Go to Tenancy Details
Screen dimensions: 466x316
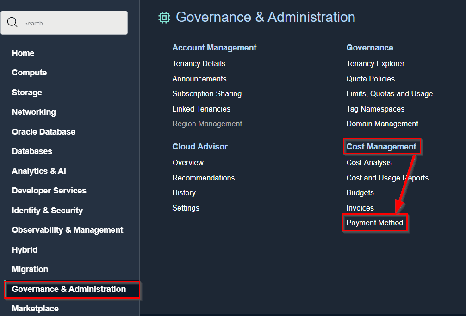[x=199, y=63]
